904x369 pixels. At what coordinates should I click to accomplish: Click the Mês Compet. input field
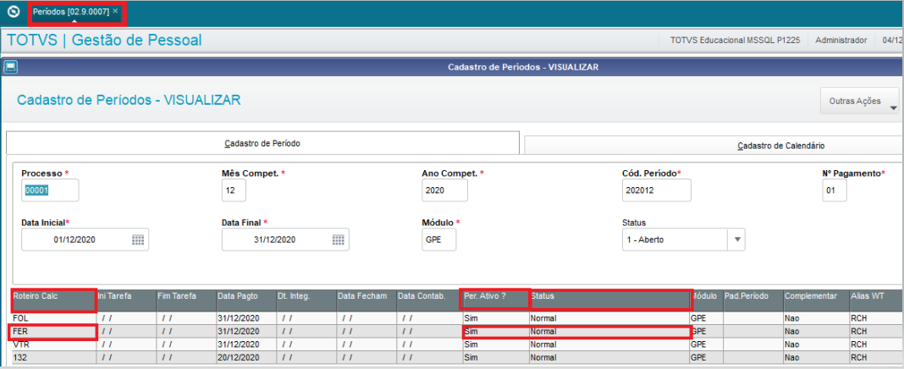pyautogui.click(x=234, y=190)
